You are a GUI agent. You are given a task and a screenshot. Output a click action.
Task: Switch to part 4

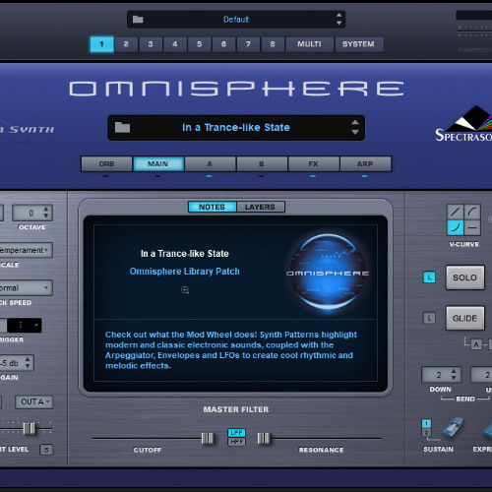[175, 44]
